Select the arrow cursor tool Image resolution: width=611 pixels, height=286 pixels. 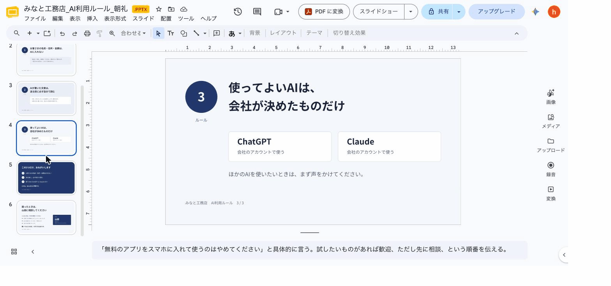coord(158,33)
